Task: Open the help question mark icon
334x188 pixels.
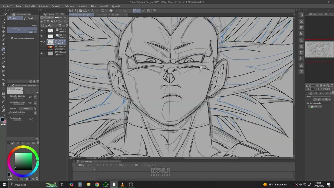Action: tap(154, 11)
